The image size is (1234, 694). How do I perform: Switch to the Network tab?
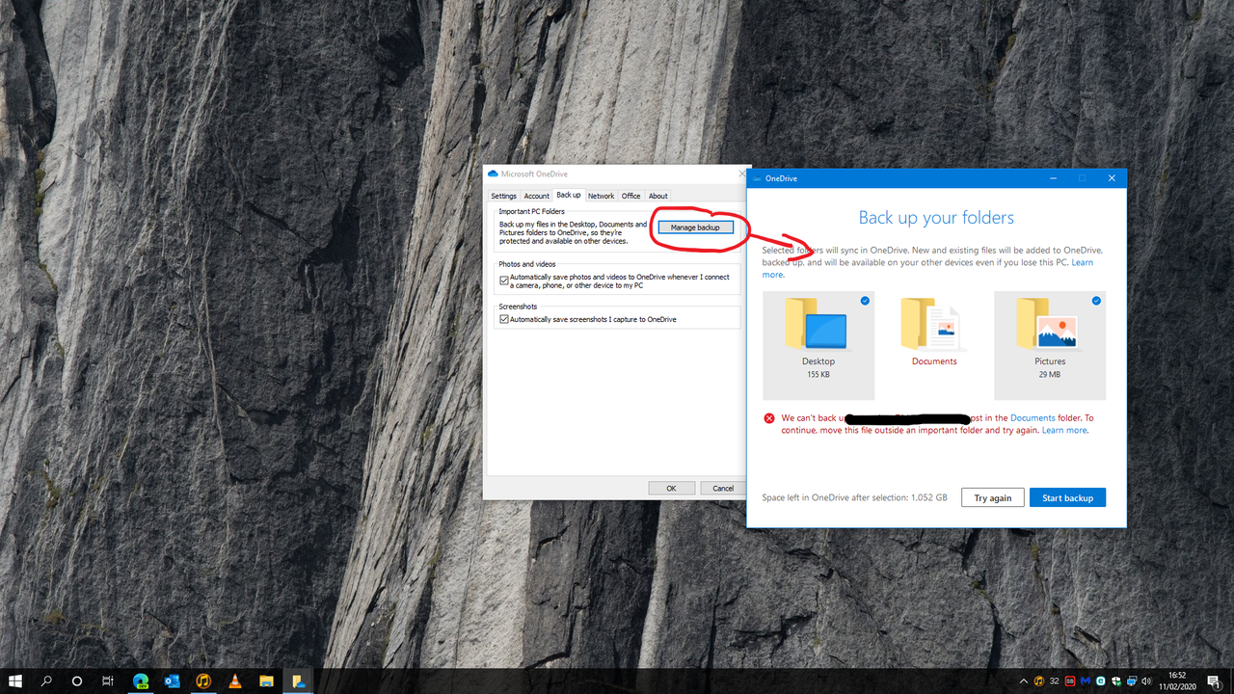601,196
